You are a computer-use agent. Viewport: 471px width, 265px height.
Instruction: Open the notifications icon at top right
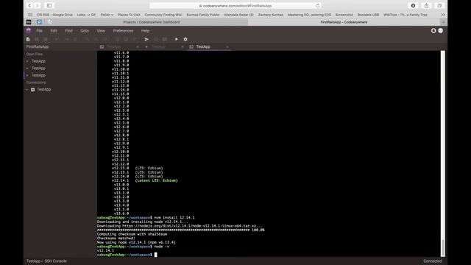(433, 31)
